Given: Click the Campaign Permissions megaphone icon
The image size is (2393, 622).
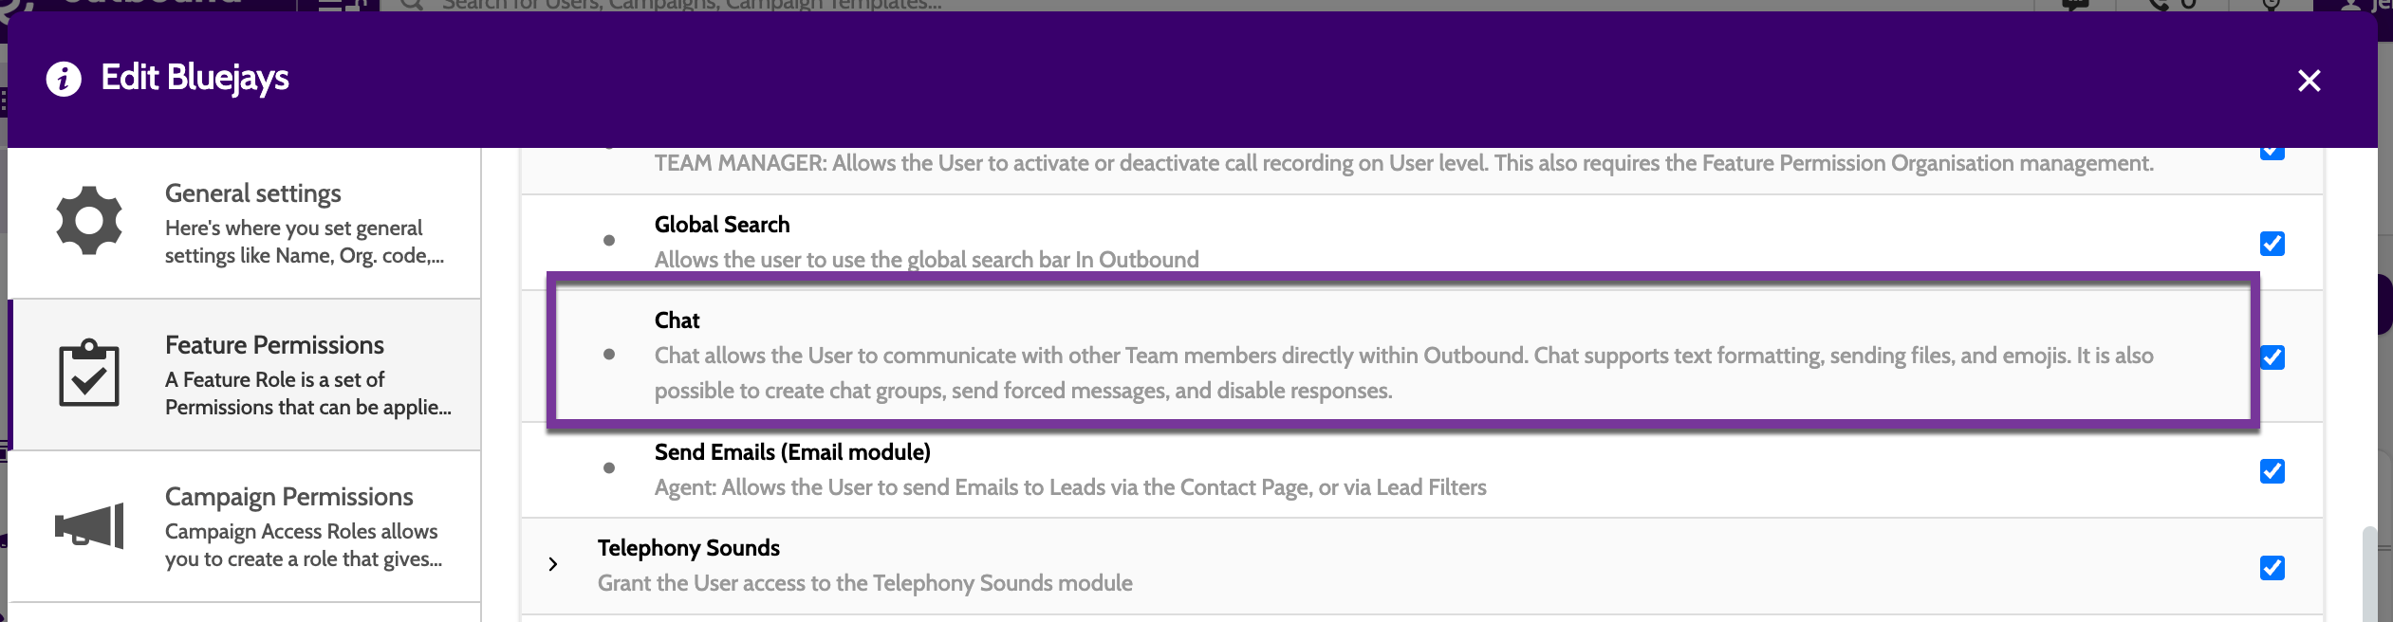Looking at the screenshot, I should [x=89, y=525].
